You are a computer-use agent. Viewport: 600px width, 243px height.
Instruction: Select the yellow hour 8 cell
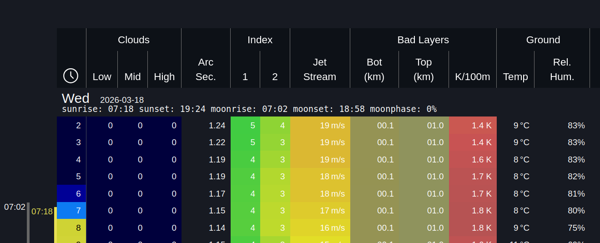click(71, 228)
